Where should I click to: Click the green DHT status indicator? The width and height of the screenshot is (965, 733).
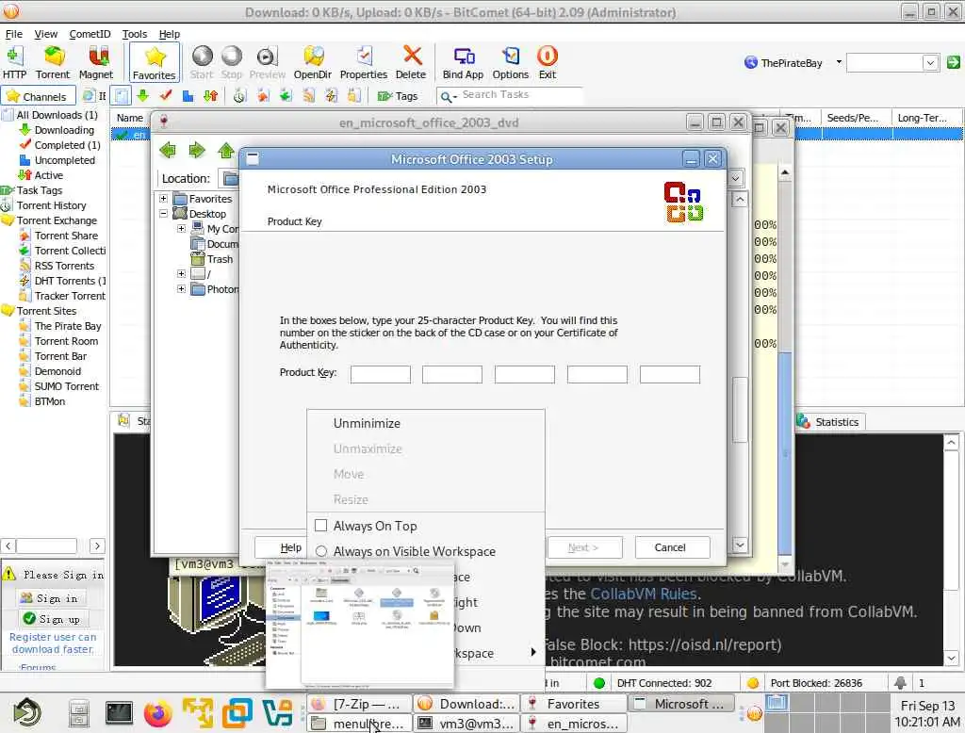point(598,683)
